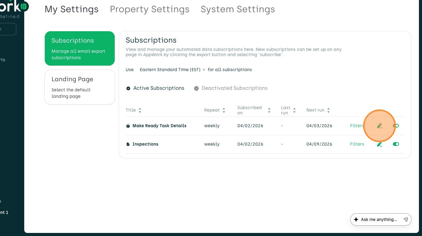Image resolution: width=422 pixels, height=236 pixels.
Task: Switch to Property Settings tab
Action: click(150, 9)
